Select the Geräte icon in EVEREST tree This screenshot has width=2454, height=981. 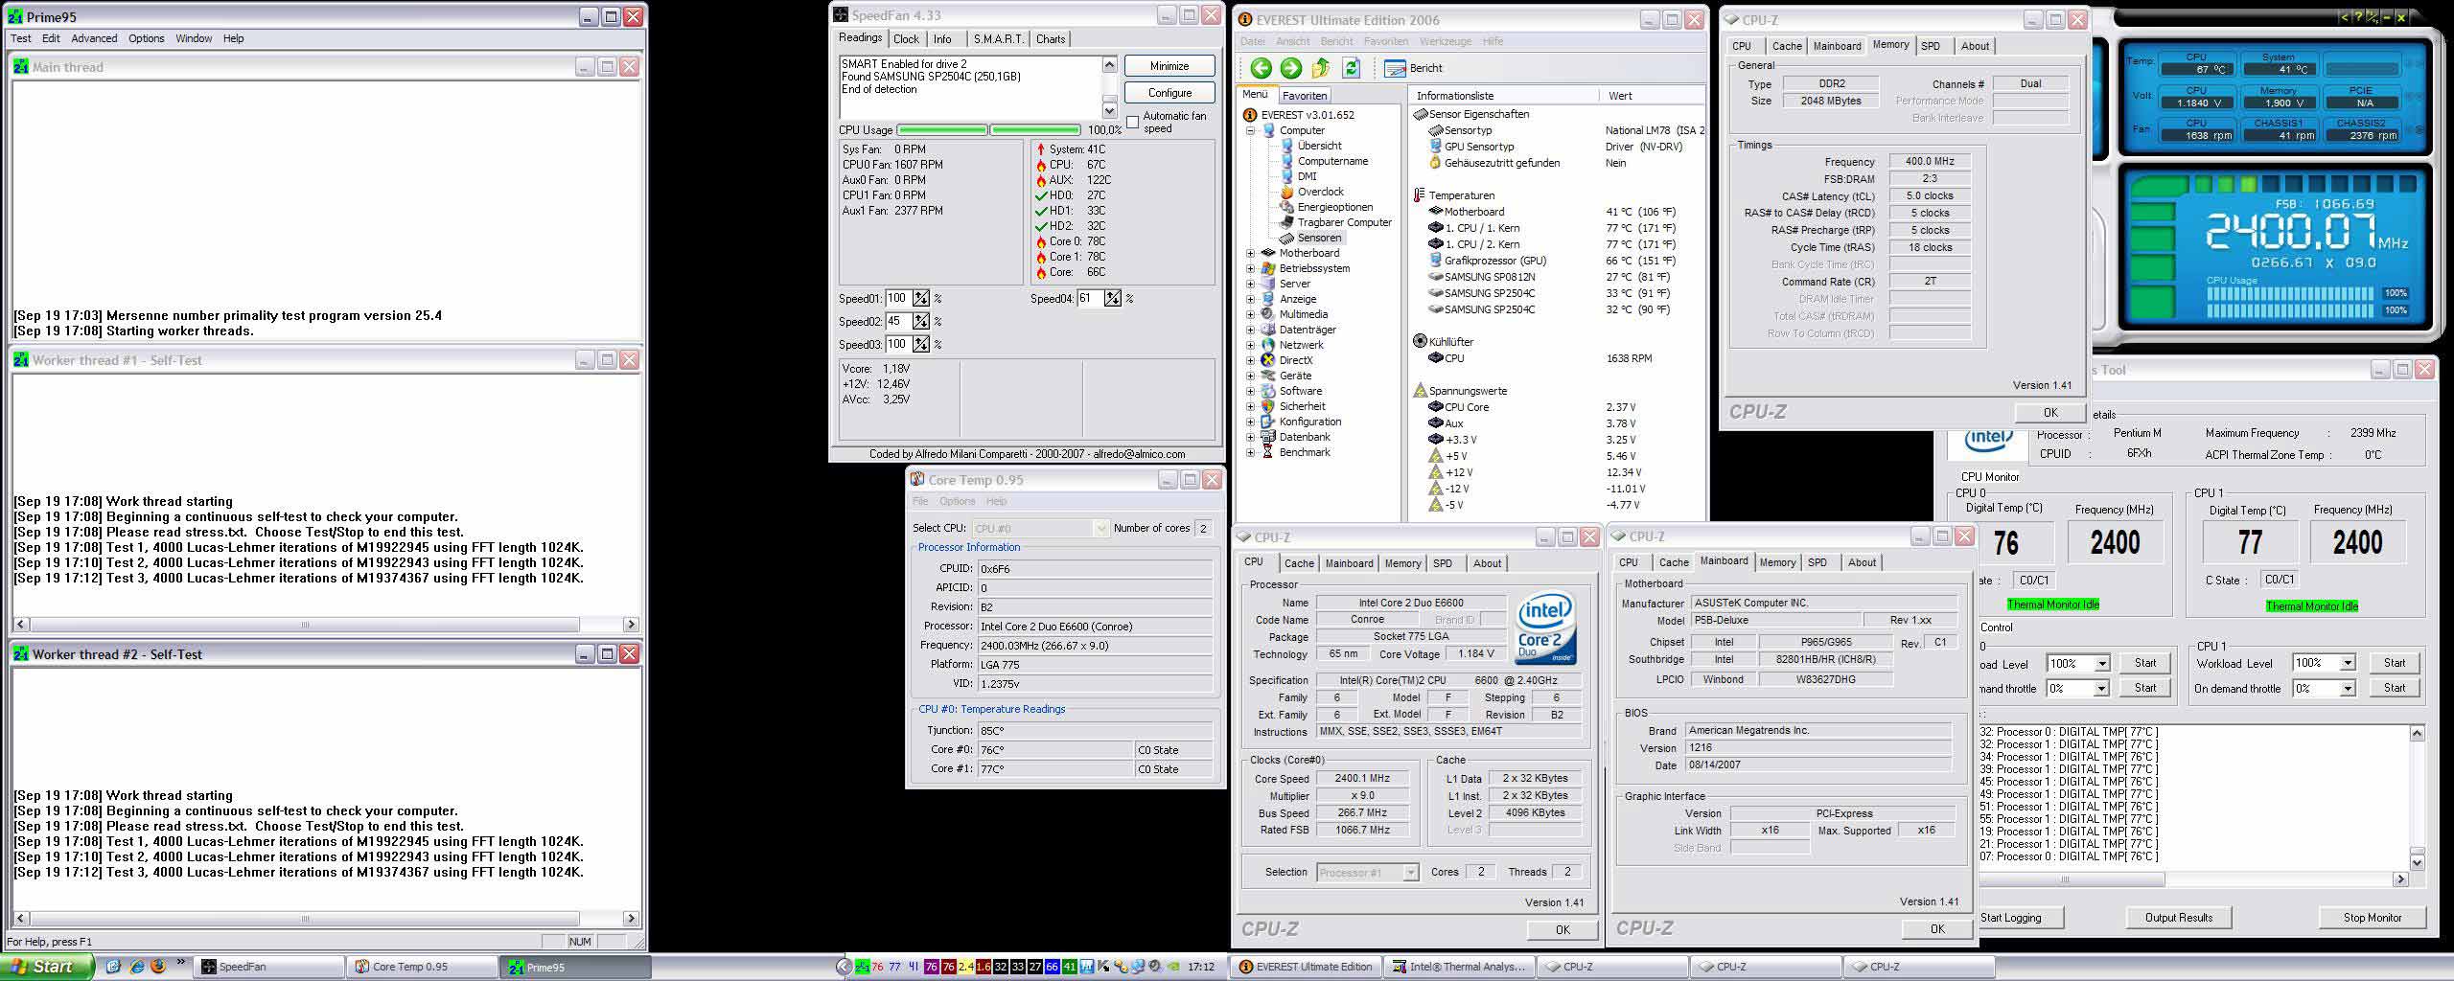(1268, 376)
